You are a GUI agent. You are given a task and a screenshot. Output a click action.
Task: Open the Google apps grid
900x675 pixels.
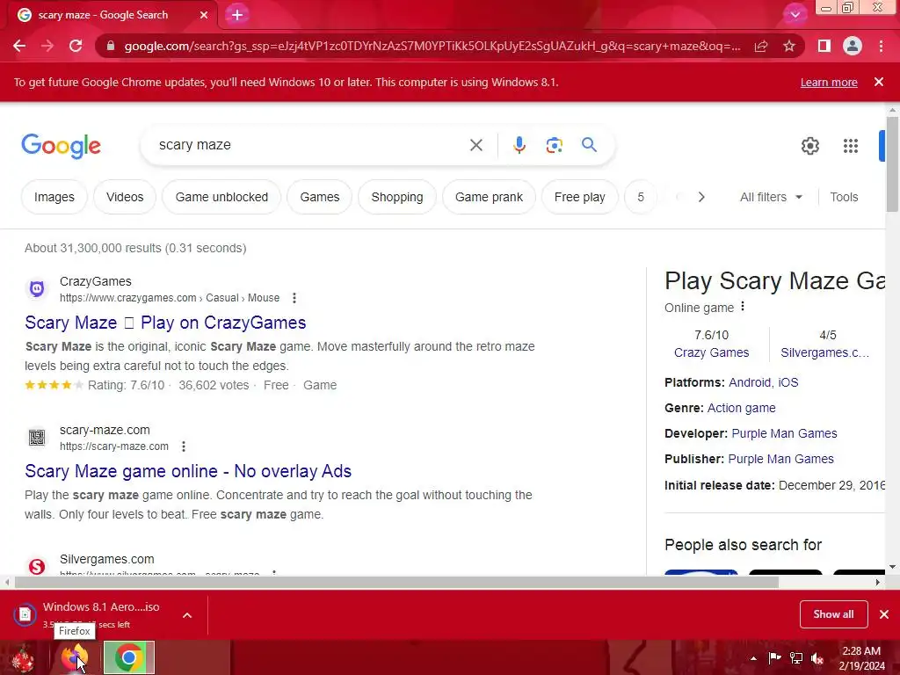[x=851, y=146]
